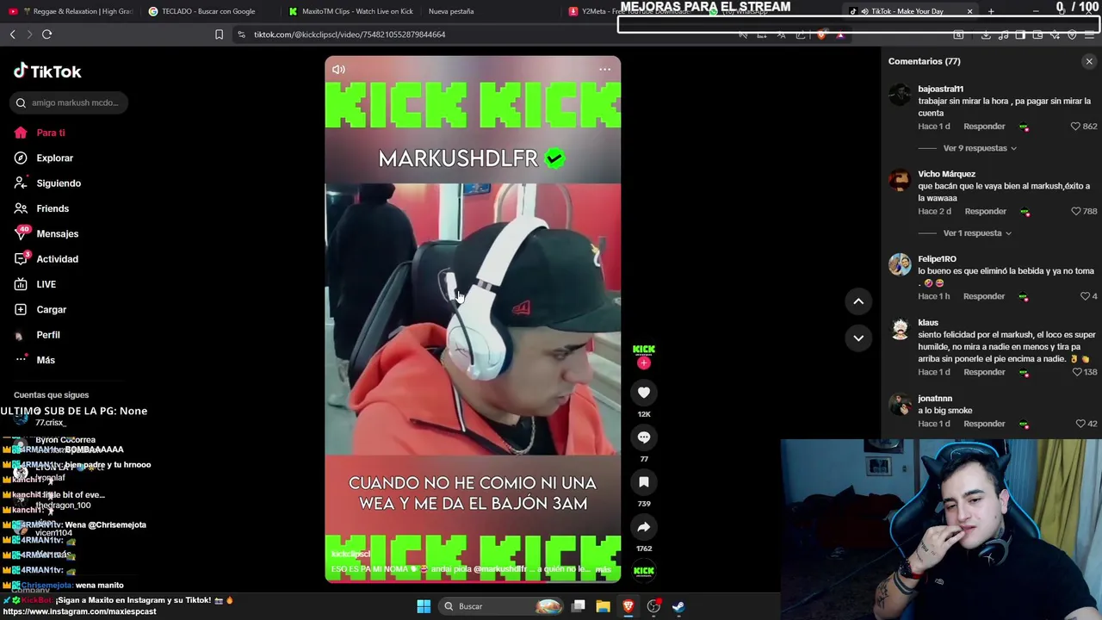The width and height of the screenshot is (1102, 620).
Task: Click the taskbar Buscar search box
Action: (x=501, y=606)
